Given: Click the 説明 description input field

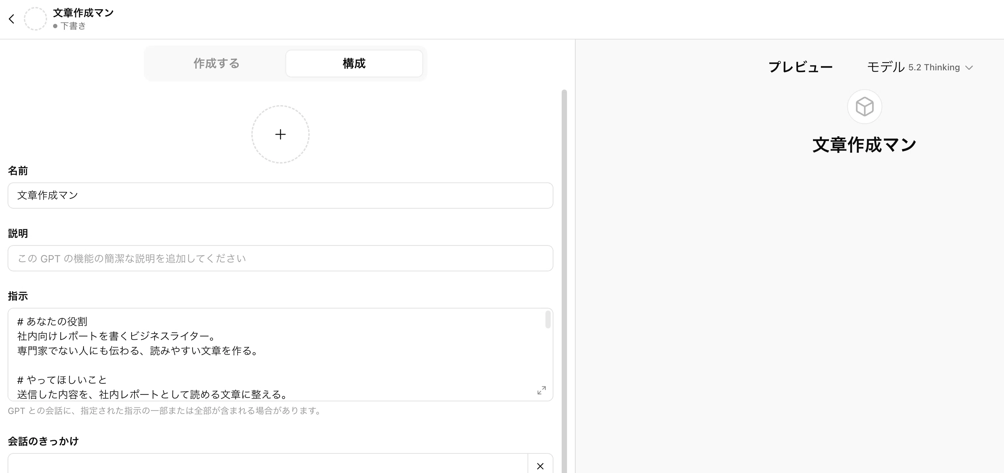Looking at the screenshot, I should 280,258.
